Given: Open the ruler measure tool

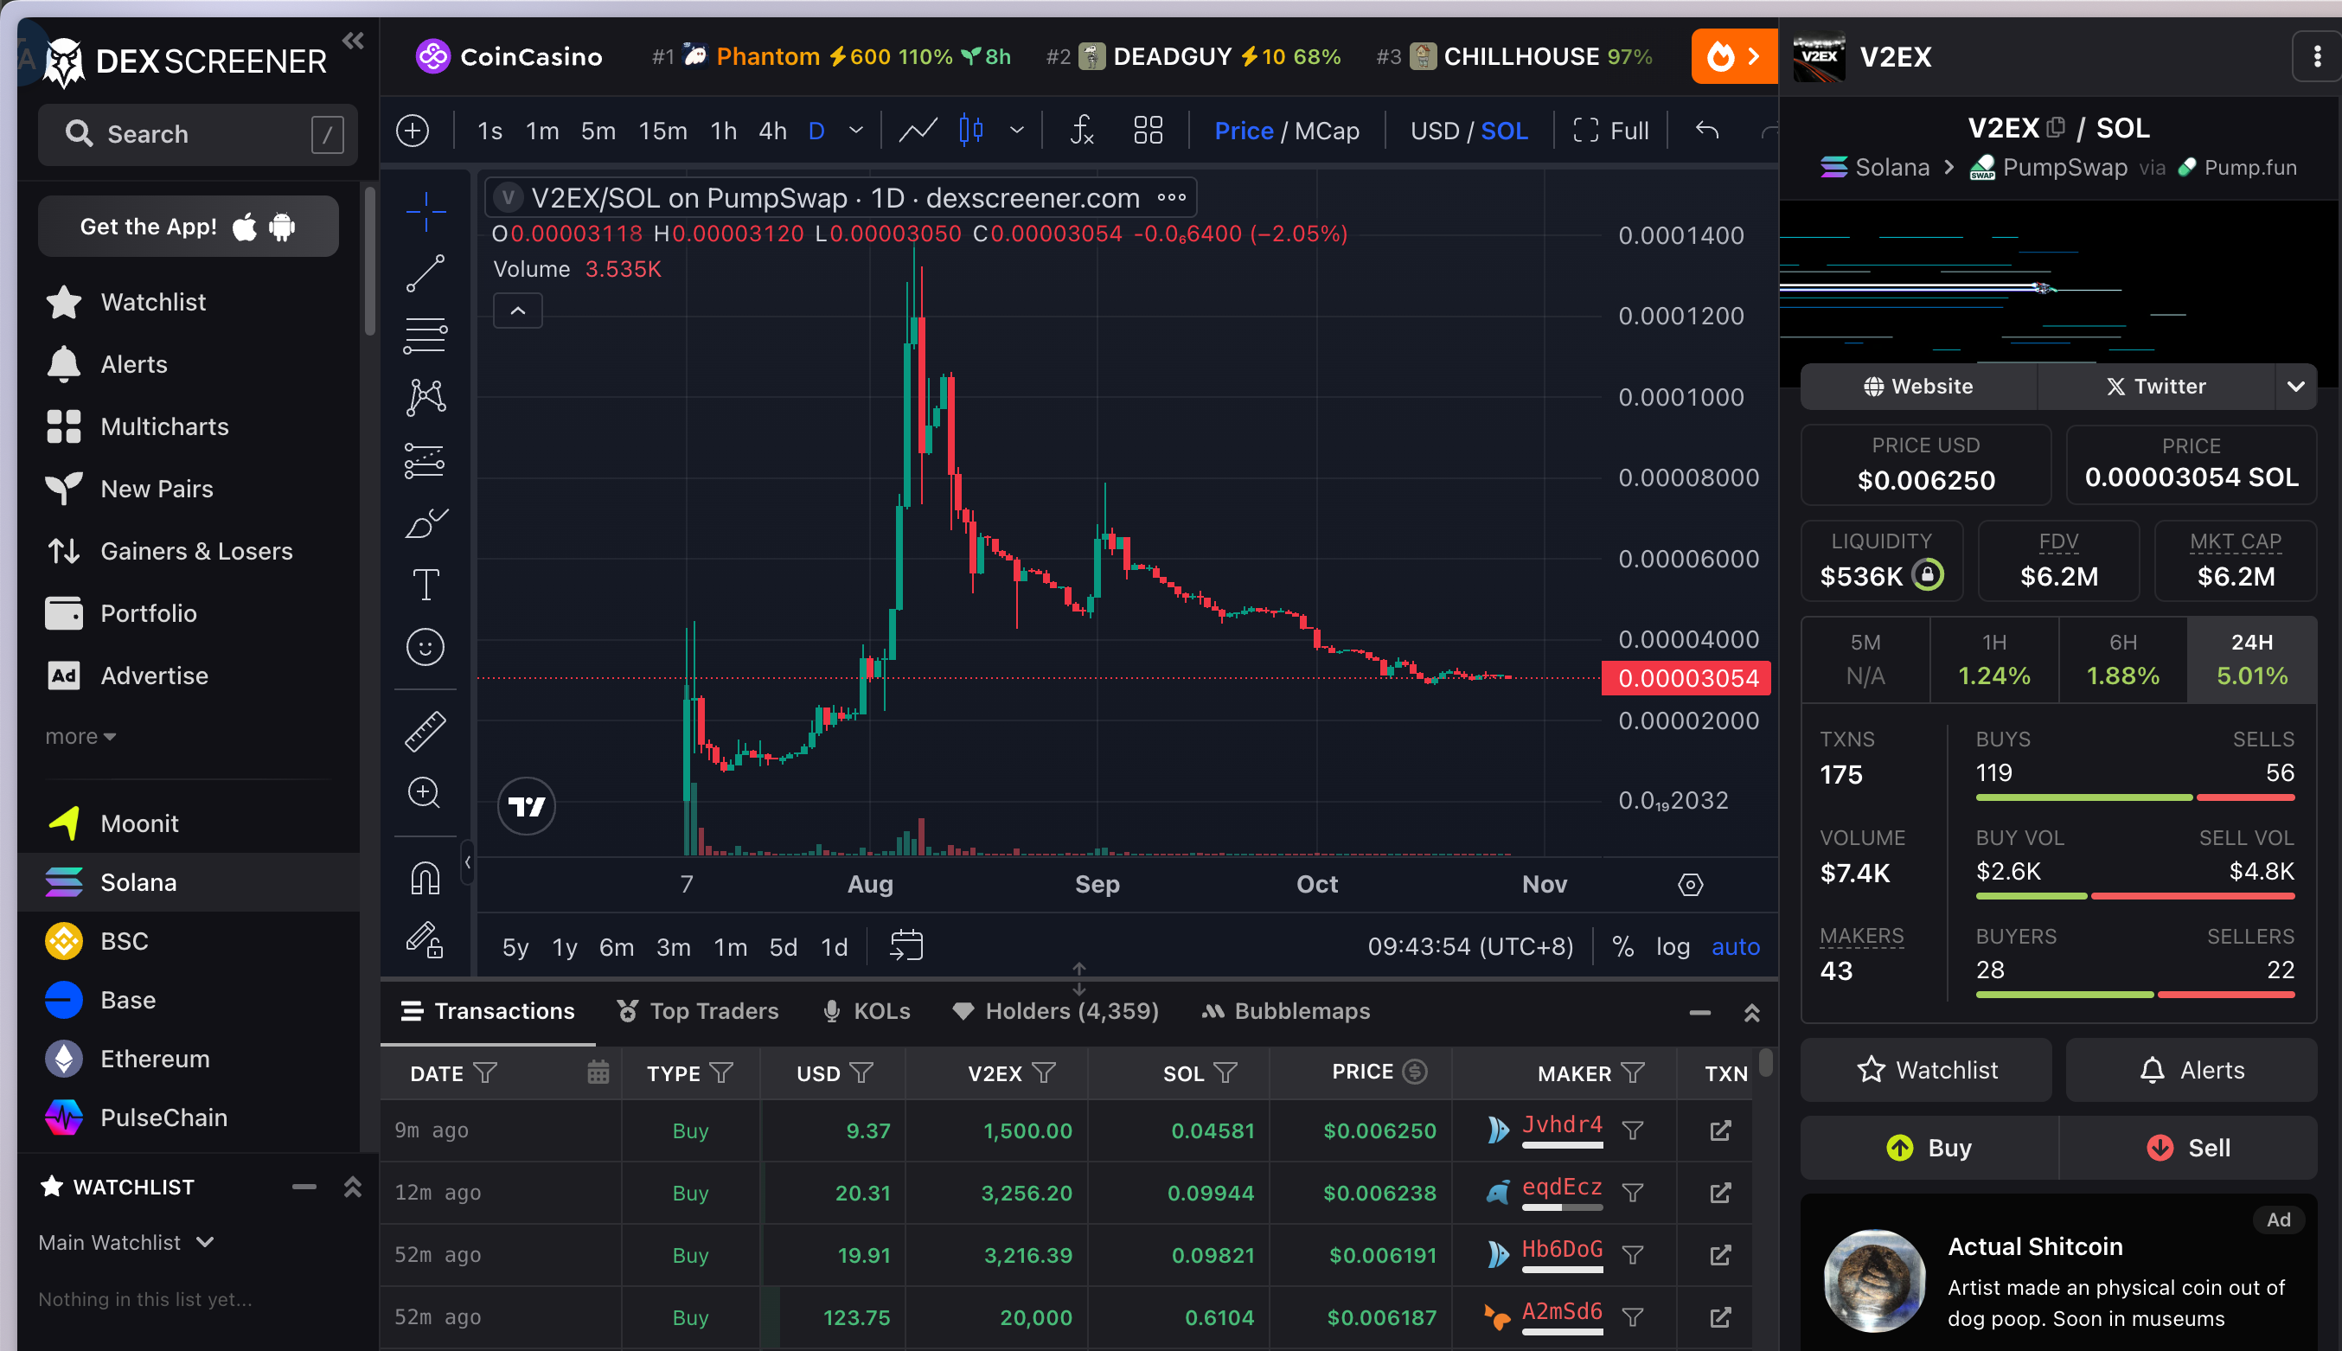Looking at the screenshot, I should click(x=426, y=731).
